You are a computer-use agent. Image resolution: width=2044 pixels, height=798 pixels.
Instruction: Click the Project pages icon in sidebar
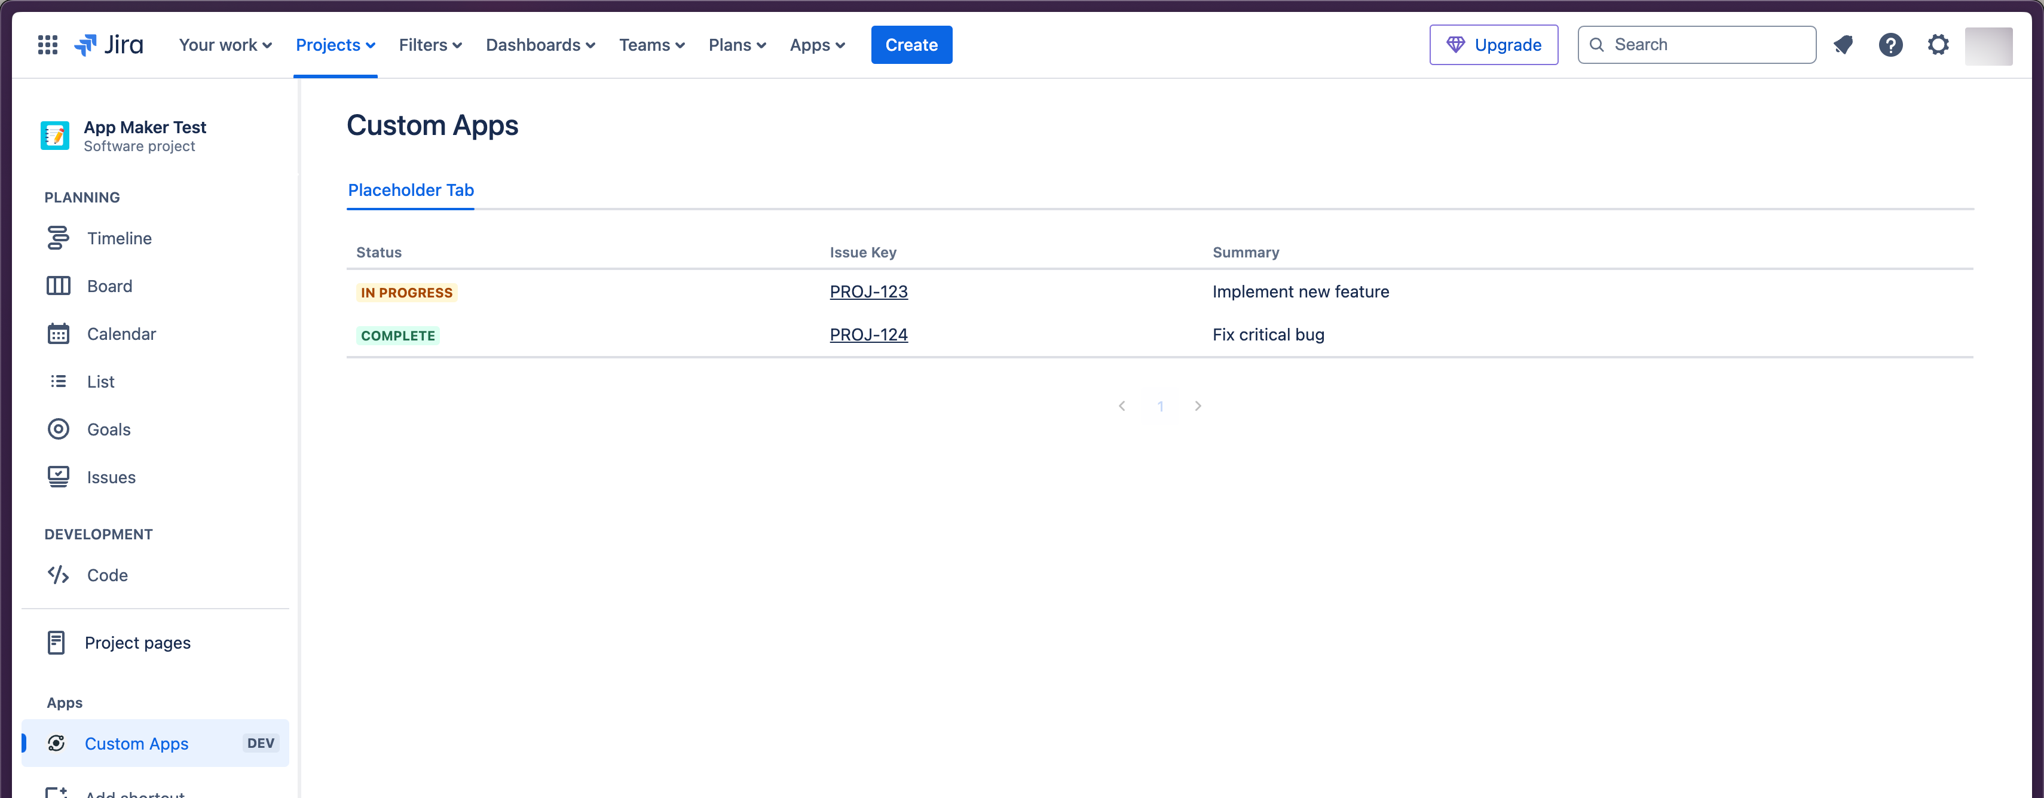pos(56,642)
